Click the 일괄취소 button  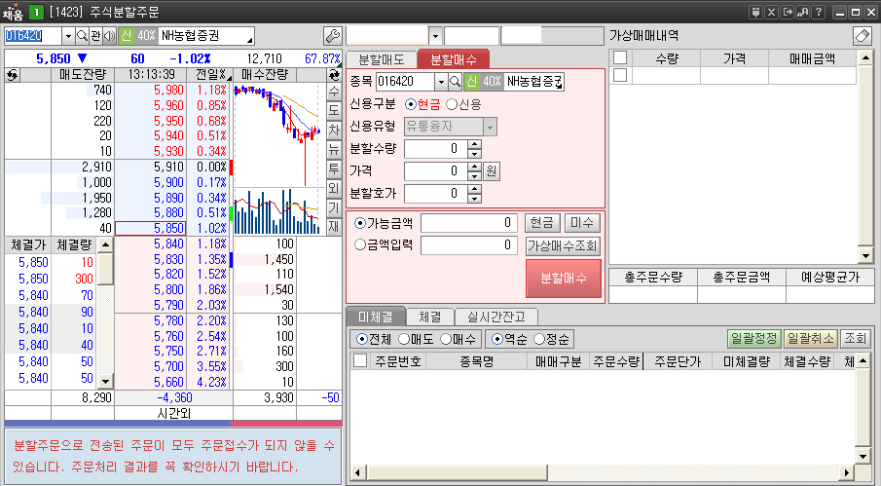[809, 339]
